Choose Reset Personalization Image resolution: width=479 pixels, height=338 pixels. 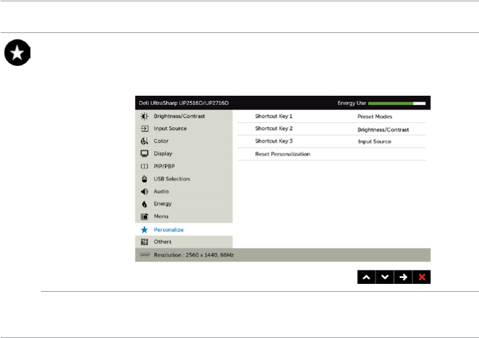coord(282,154)
